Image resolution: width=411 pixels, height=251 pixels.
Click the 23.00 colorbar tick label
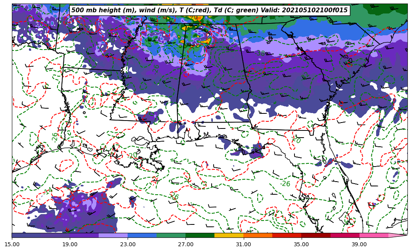(x=128, y=244)
